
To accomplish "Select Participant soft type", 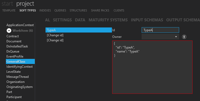I will 14,97.
